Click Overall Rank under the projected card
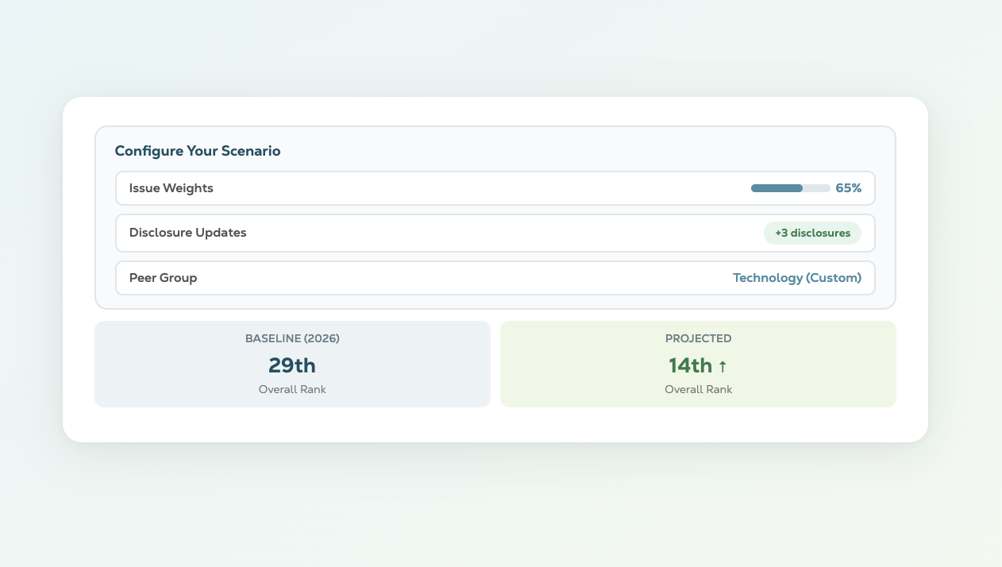 698,389
